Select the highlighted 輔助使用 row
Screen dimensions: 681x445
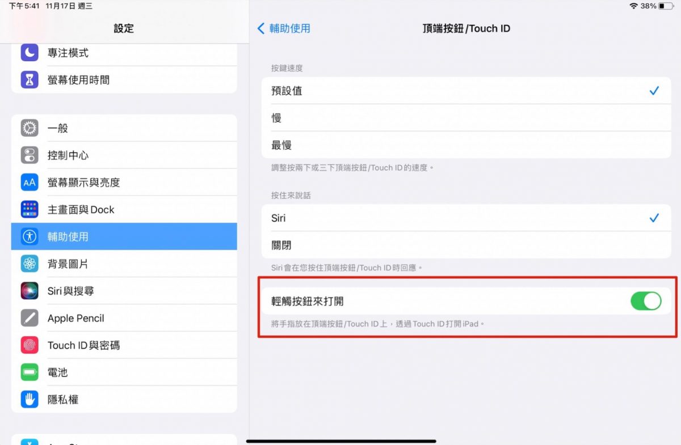(x=124, y=236)
